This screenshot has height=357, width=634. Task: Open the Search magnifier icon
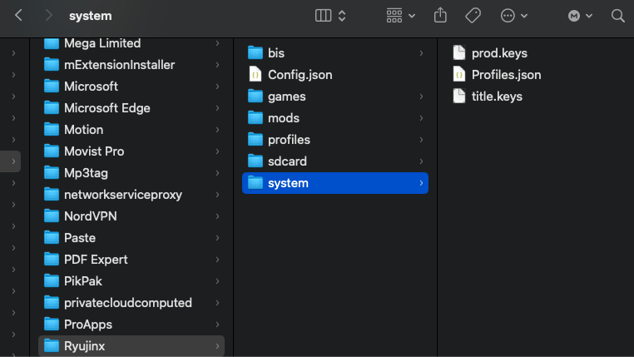(617, 16)
